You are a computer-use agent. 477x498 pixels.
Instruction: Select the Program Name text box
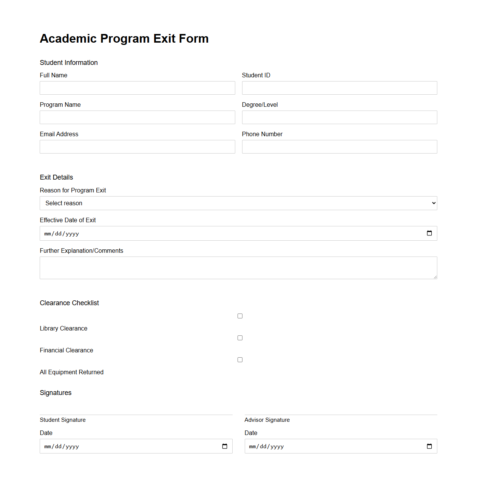click(137, 117)
